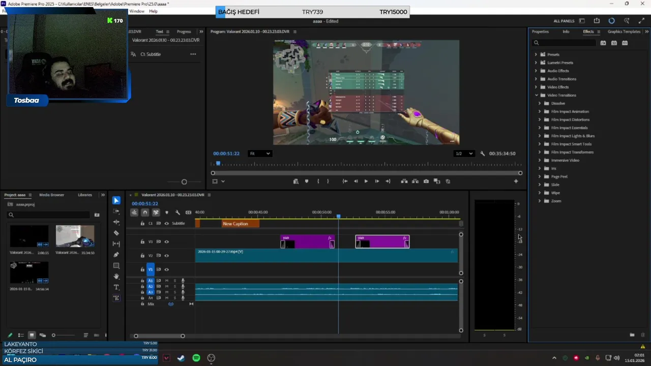Go to Out point in Program monitor
The width and height of the screenshot is (651, 366).
click(388, 181)
